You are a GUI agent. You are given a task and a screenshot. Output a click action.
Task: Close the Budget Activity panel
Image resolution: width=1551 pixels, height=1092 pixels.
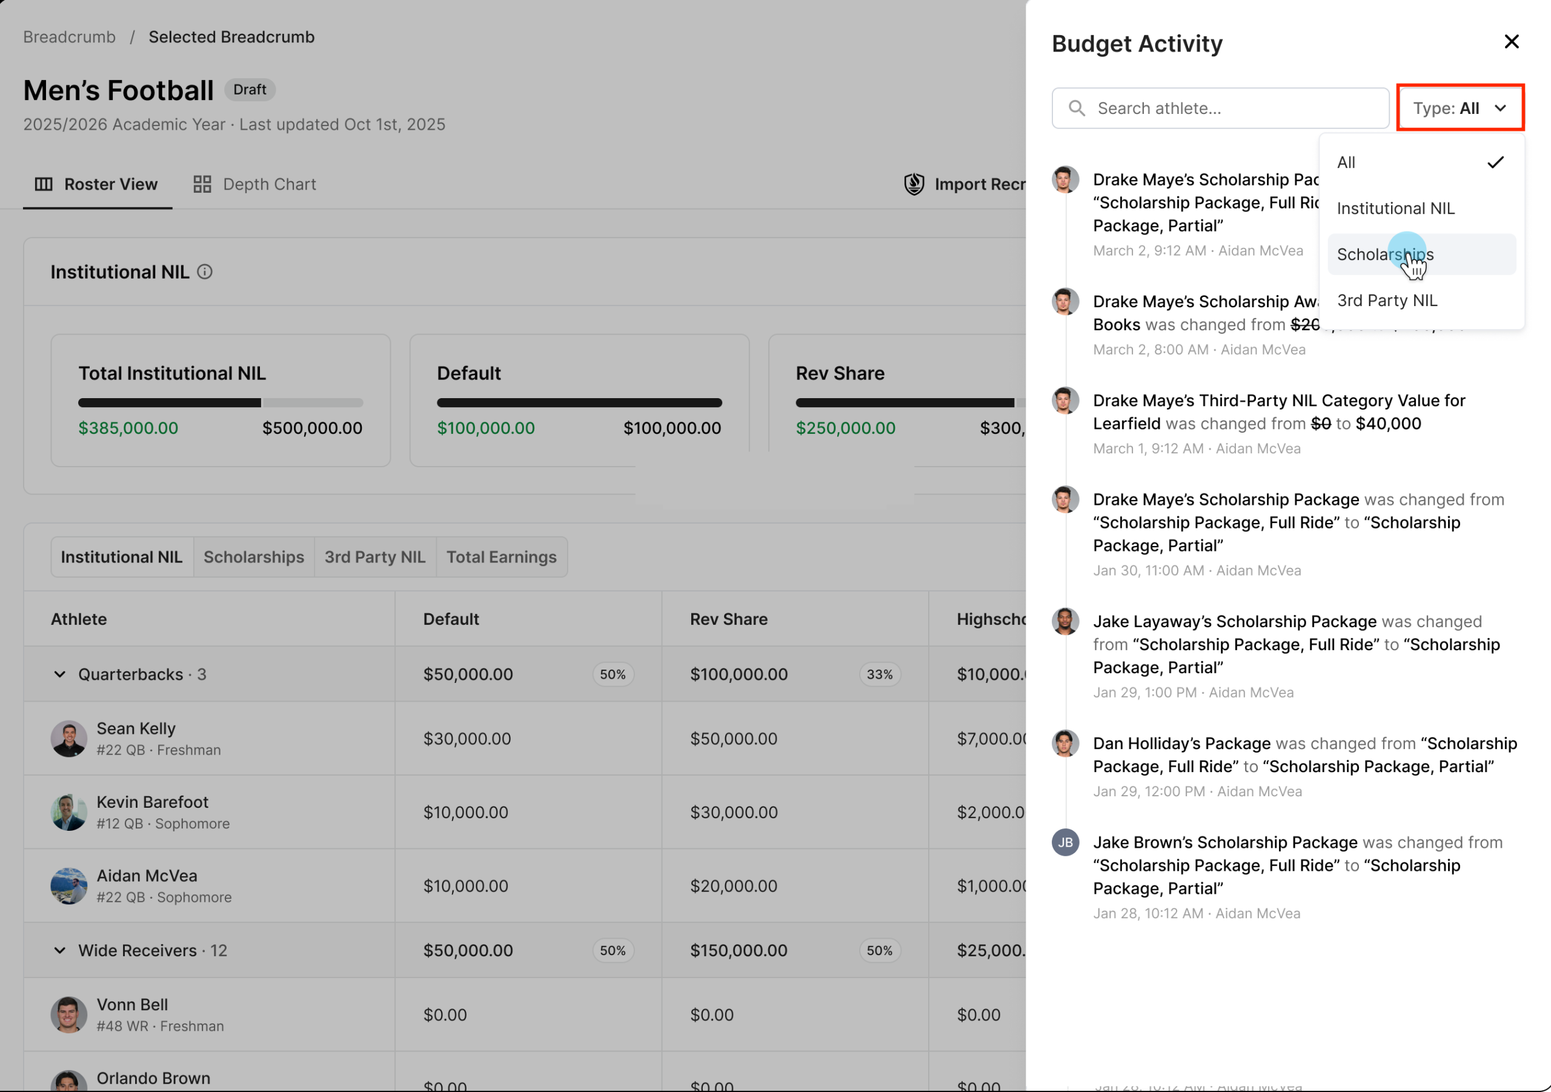1511,42
